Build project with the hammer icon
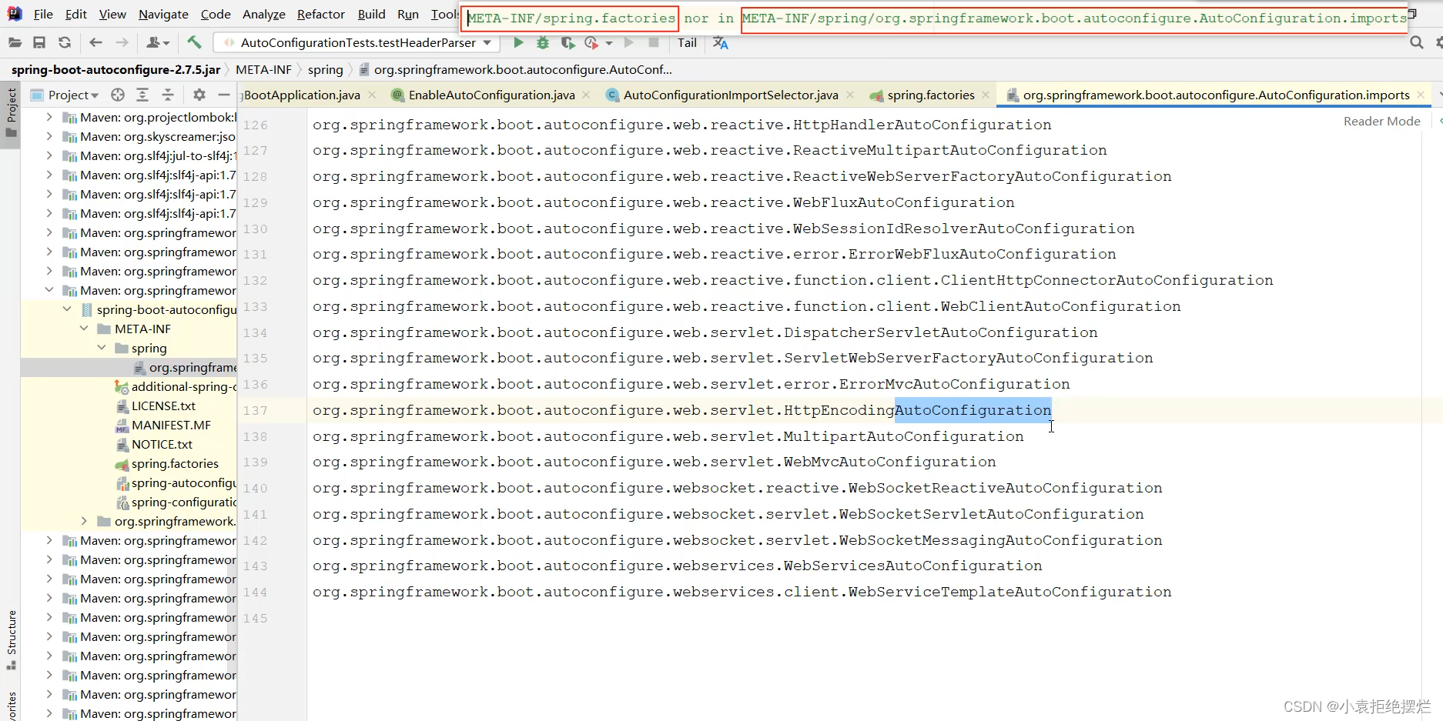 pyautogui.click(x=194, y=42)
